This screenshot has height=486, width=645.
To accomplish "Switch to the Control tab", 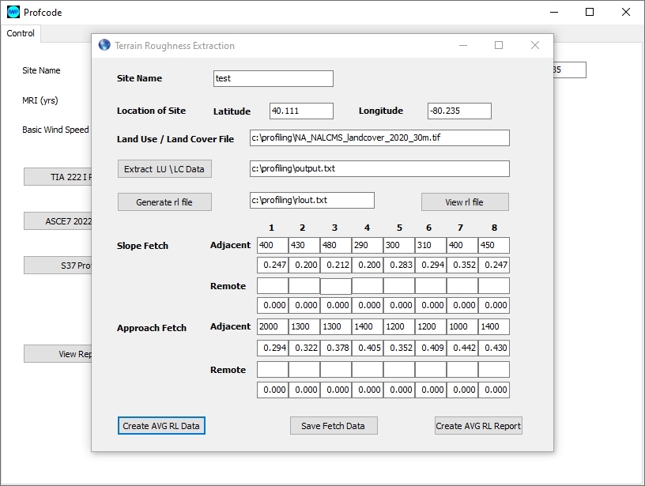I will [x=21, y=33].
